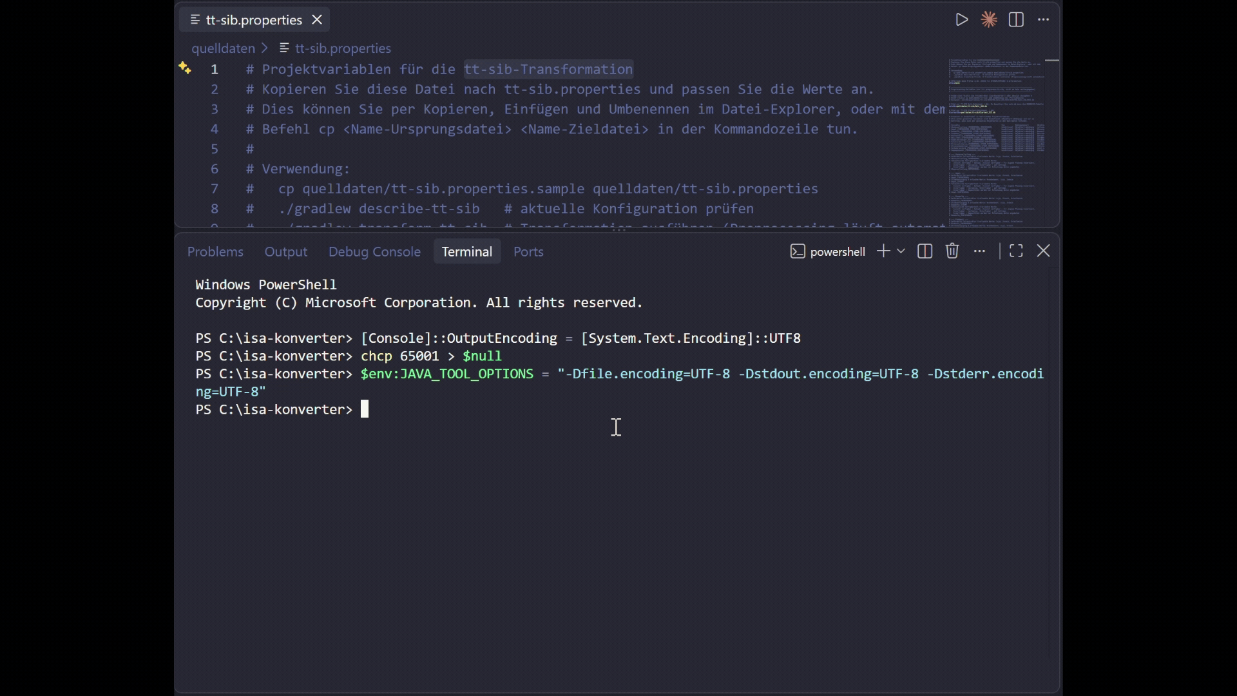This screenshot has height=696, width=1237.
Task: Click the minimap code overview
Action: coord(996,142)
